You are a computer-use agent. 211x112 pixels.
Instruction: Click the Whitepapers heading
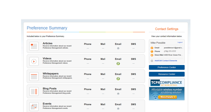coord(51,74)
